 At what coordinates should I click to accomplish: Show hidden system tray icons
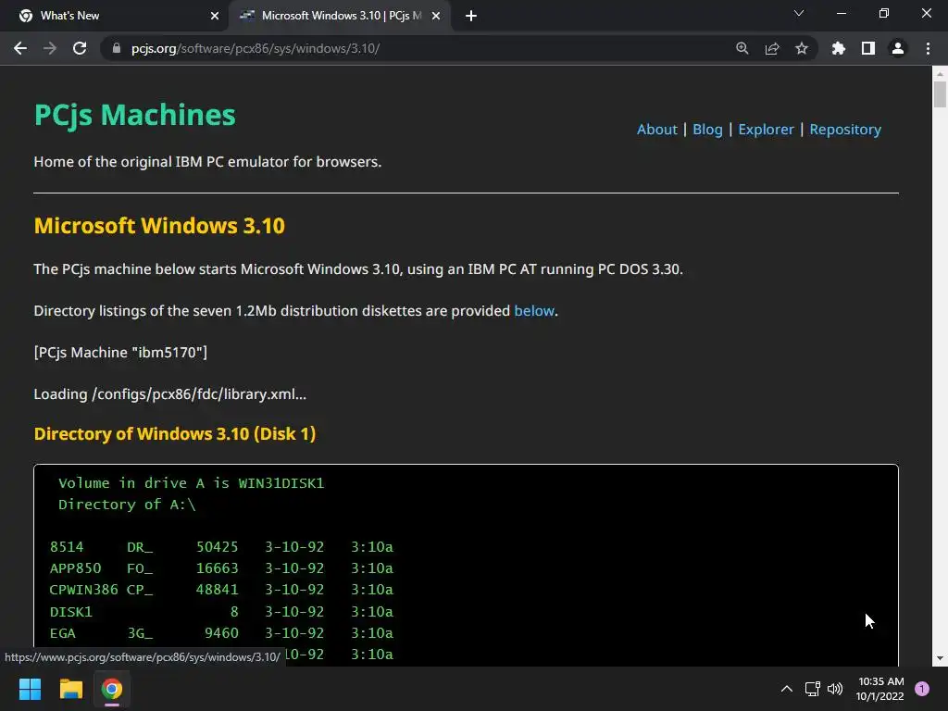787,689
